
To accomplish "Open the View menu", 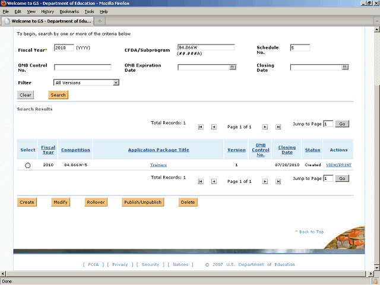I will tap(31, 12).
